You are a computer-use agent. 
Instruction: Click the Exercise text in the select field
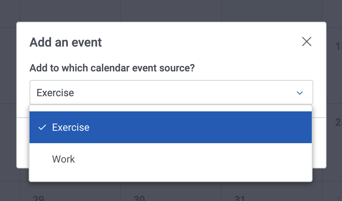pyautogui.click(x=55, y=93)
